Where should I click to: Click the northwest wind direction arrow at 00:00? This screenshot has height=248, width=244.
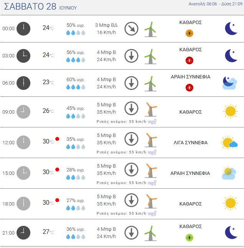[131, 29]
